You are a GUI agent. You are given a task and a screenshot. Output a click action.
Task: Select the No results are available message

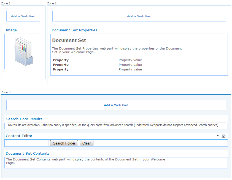pyautogui.click(x=114, y=125)
